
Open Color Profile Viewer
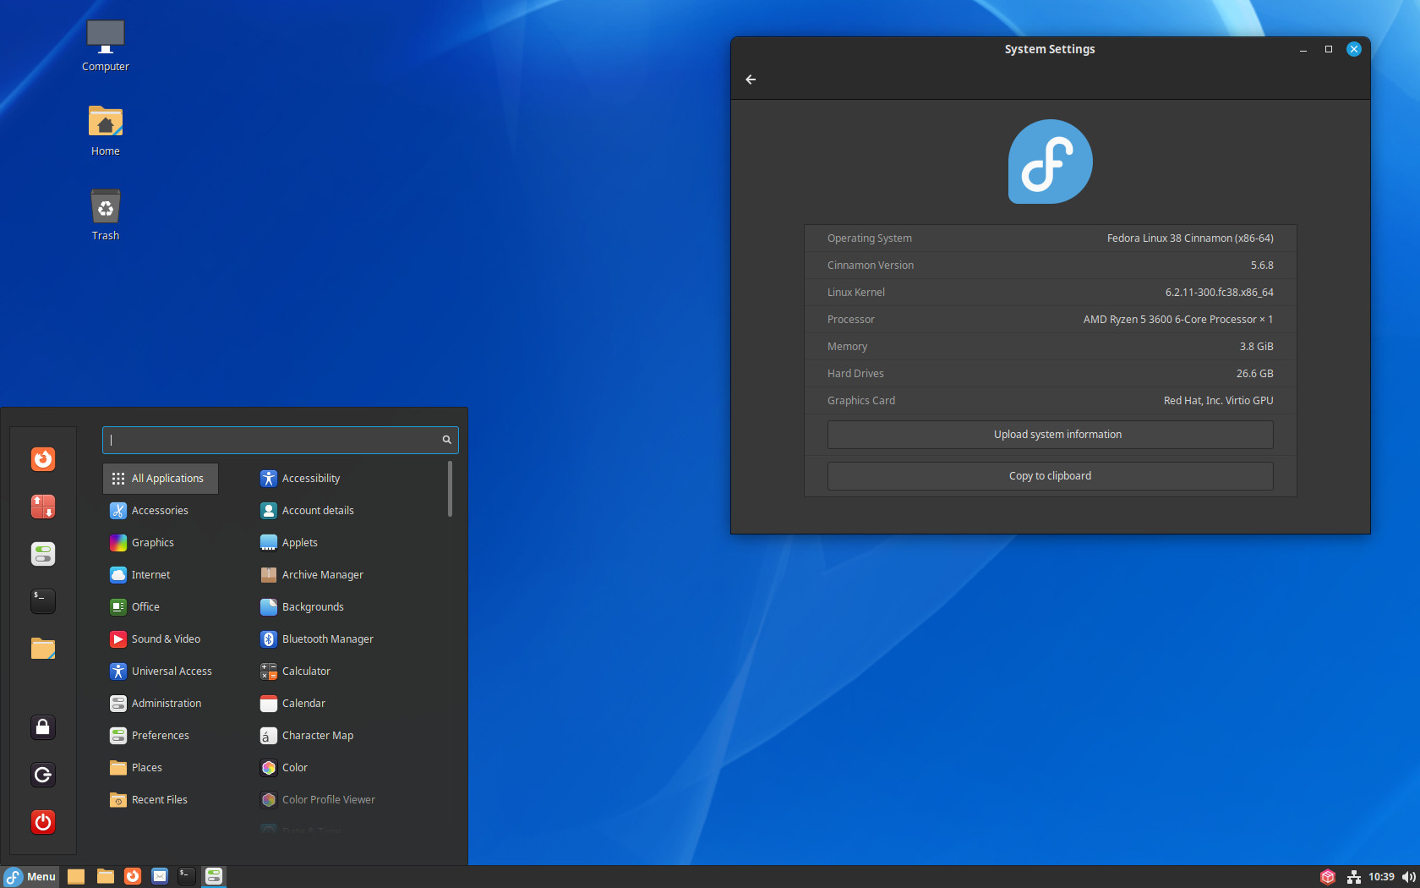click(318, 800)
